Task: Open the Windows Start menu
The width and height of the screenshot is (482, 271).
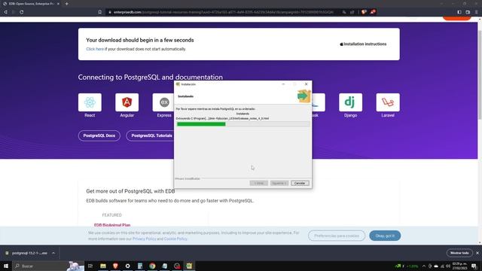Action: (6, 266)
